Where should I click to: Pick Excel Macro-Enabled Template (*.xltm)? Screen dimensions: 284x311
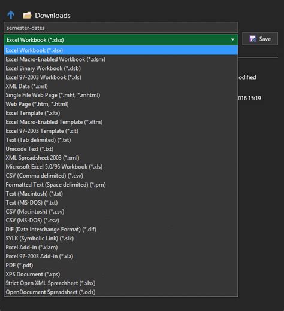[121, 122]
